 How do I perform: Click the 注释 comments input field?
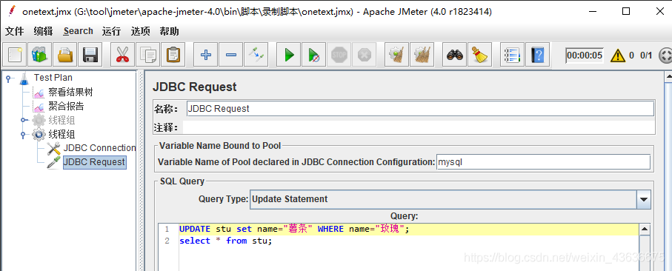419,127
